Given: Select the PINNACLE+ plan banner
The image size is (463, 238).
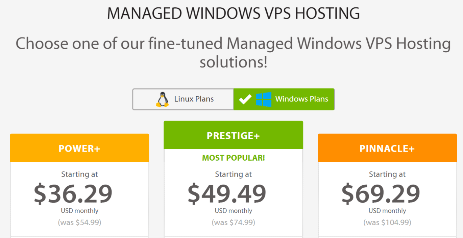Looking at the screenshot, I should [387, 148].
